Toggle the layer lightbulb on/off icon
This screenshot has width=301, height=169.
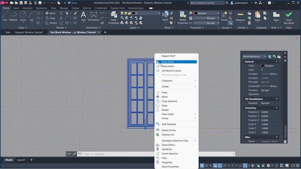click(x=122, y=13)
